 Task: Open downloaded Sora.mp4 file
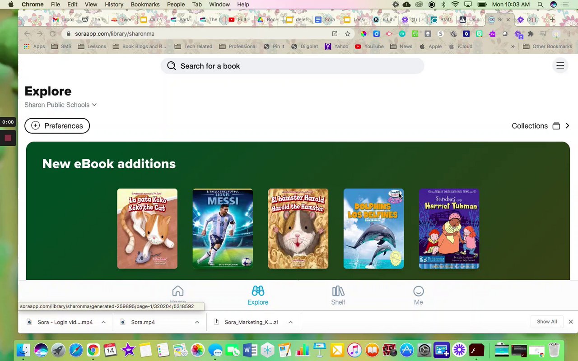pos(143,322)
